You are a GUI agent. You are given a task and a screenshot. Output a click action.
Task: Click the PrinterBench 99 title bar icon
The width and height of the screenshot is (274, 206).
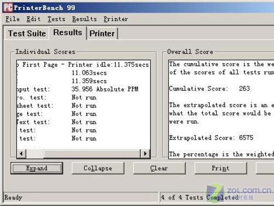tap(8, 8)
